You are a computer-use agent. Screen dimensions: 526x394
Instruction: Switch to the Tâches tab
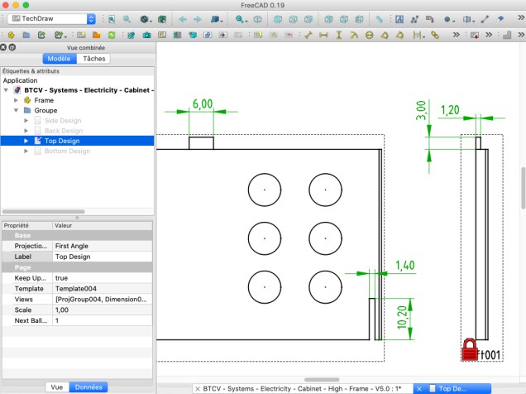(x=93, y=59)
